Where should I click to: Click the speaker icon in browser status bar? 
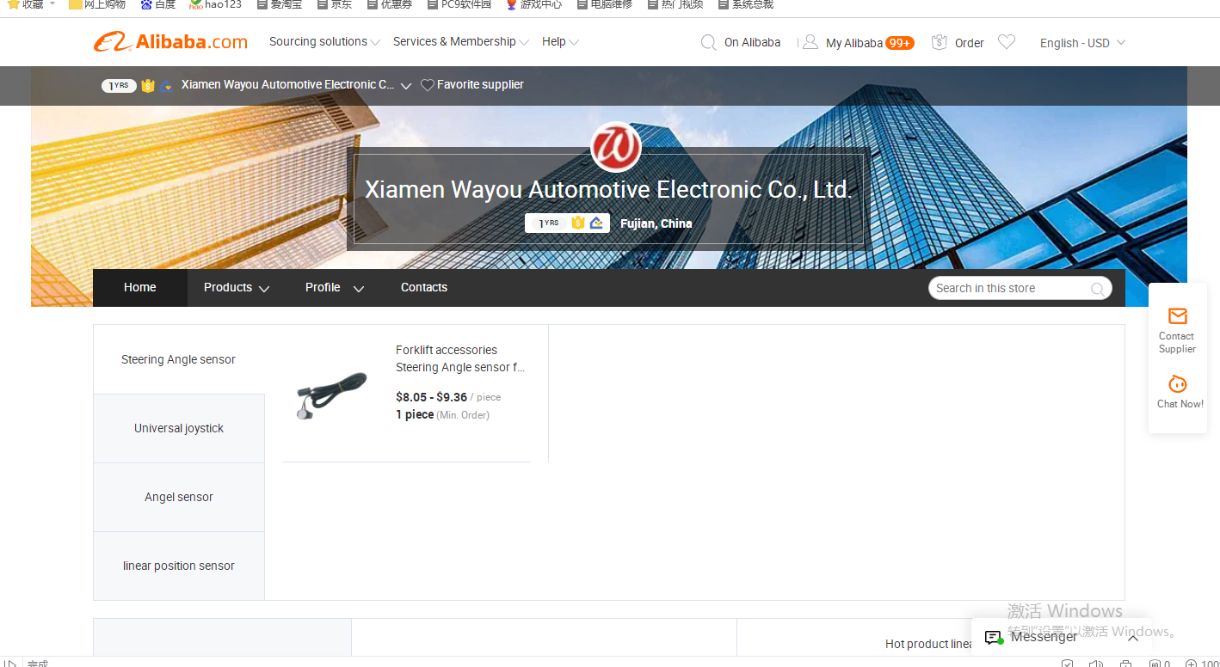point(1096,663)
